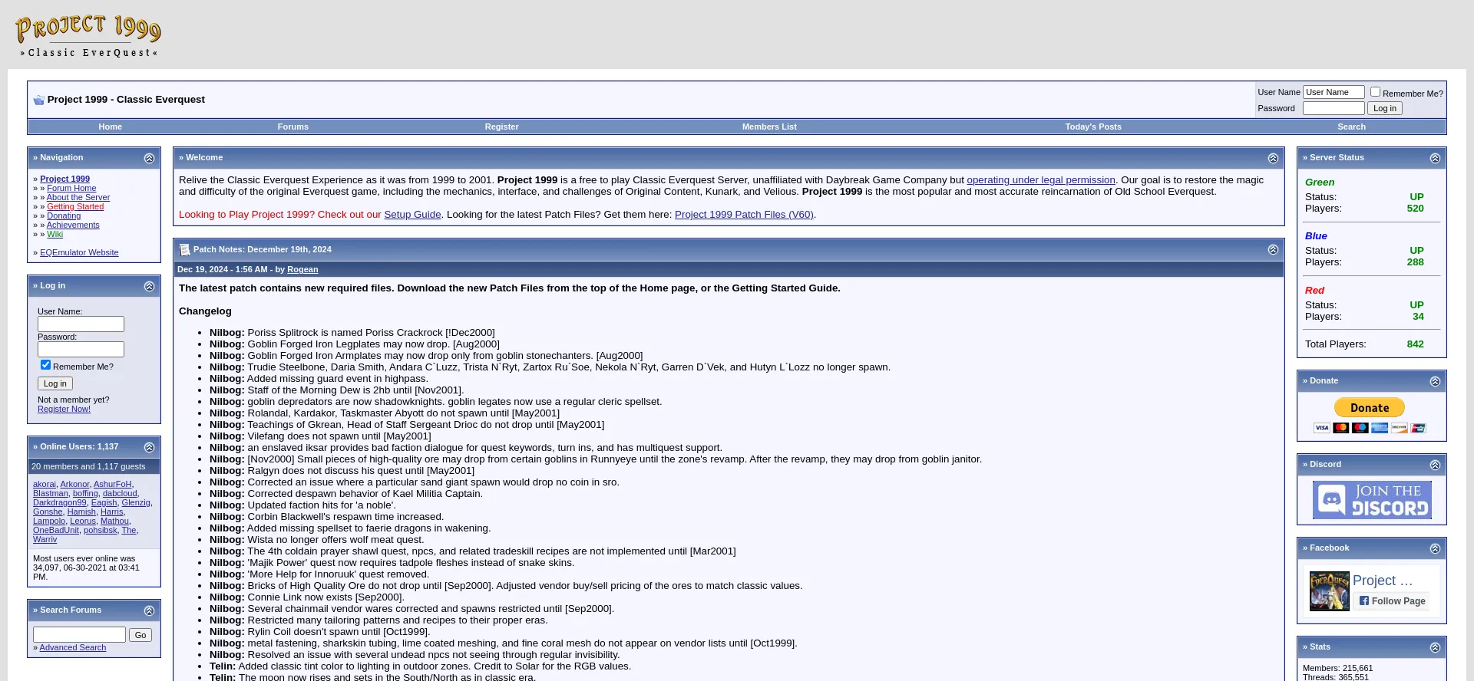Open the Join the Discord banner
This screenshot has height=681, width=1474.
[1371, 500]
